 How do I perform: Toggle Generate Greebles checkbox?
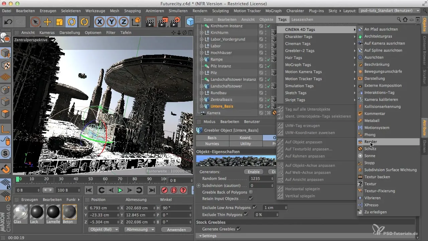coord(238,229)
